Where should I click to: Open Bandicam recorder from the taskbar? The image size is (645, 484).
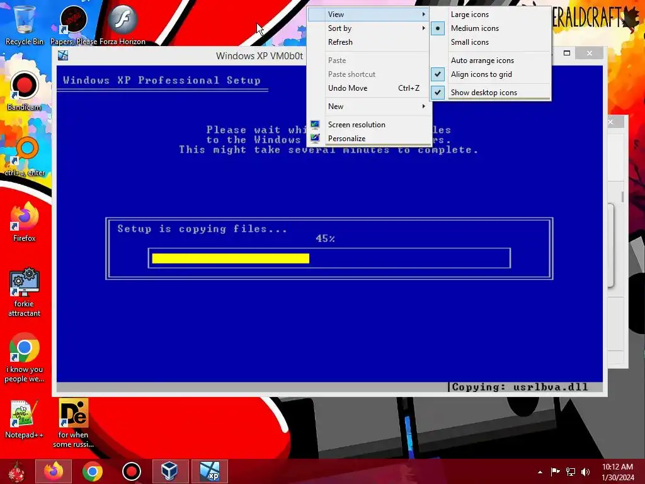(132, 471)
